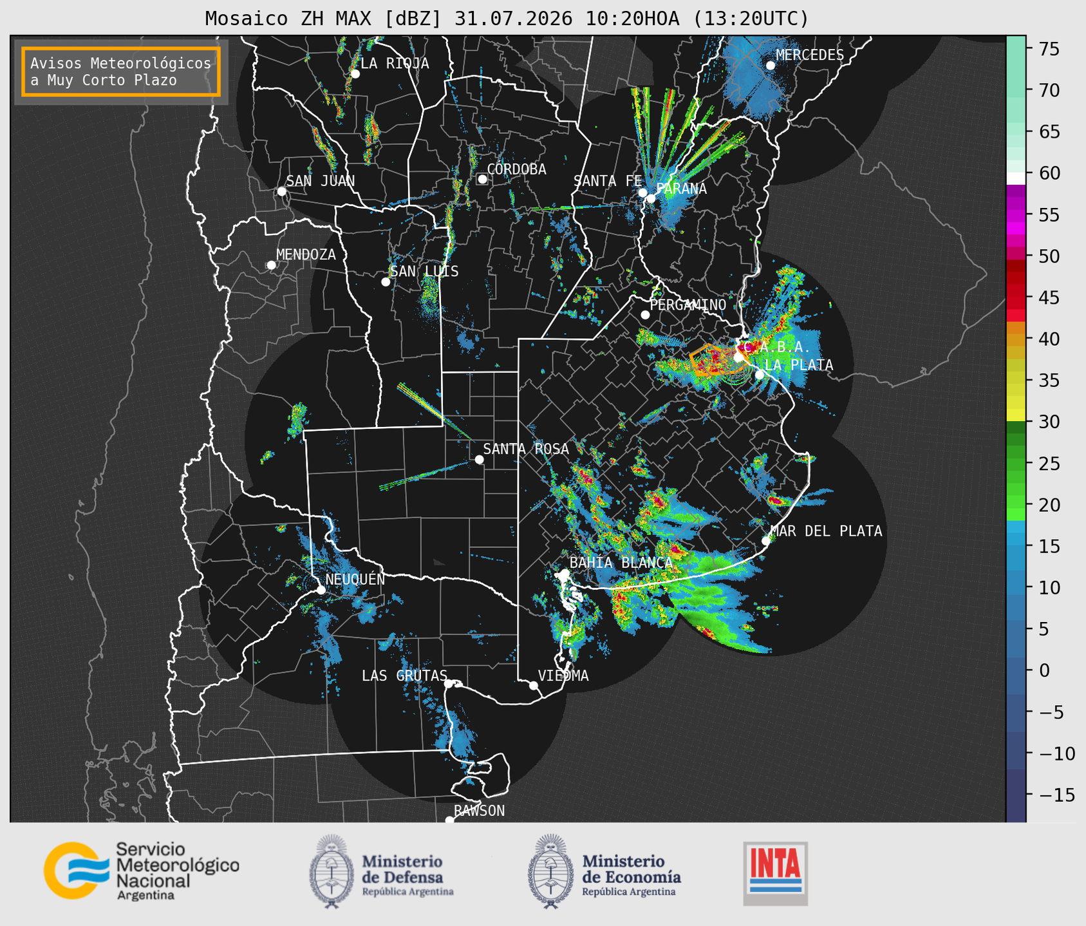1086x926 pixels.
Task: Click the Servicio Meteorológico Nacional logo
Action: [x=142, y=871]
